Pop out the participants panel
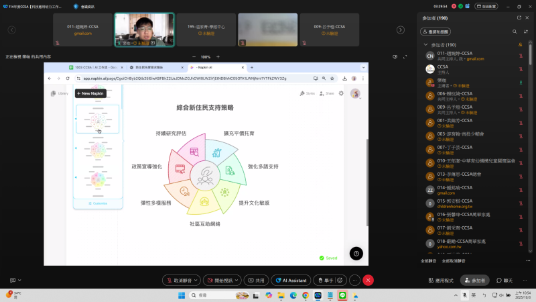Viewport: 536px width, 302px height. (518, 17)
